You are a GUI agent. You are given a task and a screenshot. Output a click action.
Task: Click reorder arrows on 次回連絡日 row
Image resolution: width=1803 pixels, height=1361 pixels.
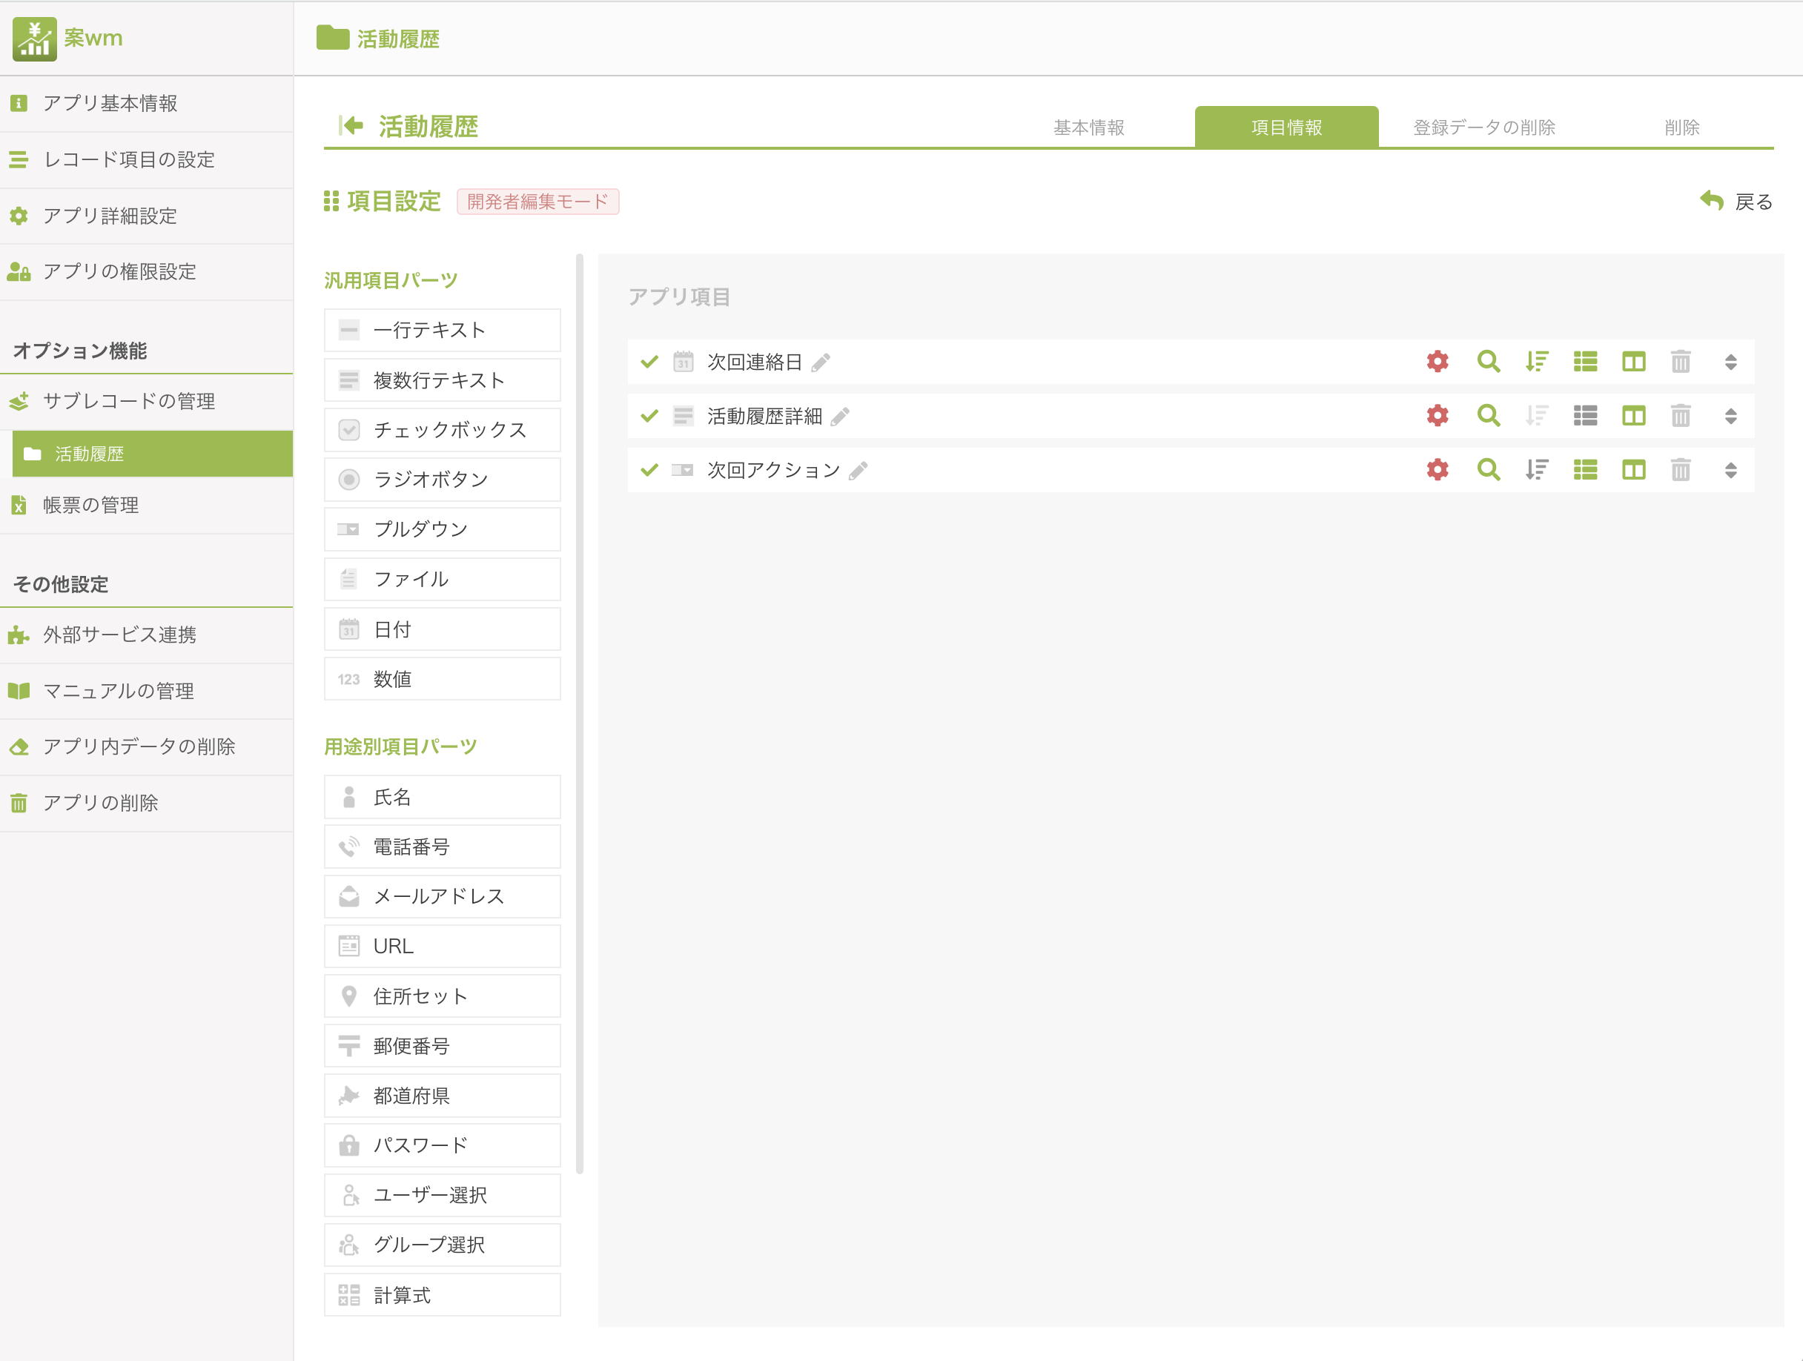1730,362
